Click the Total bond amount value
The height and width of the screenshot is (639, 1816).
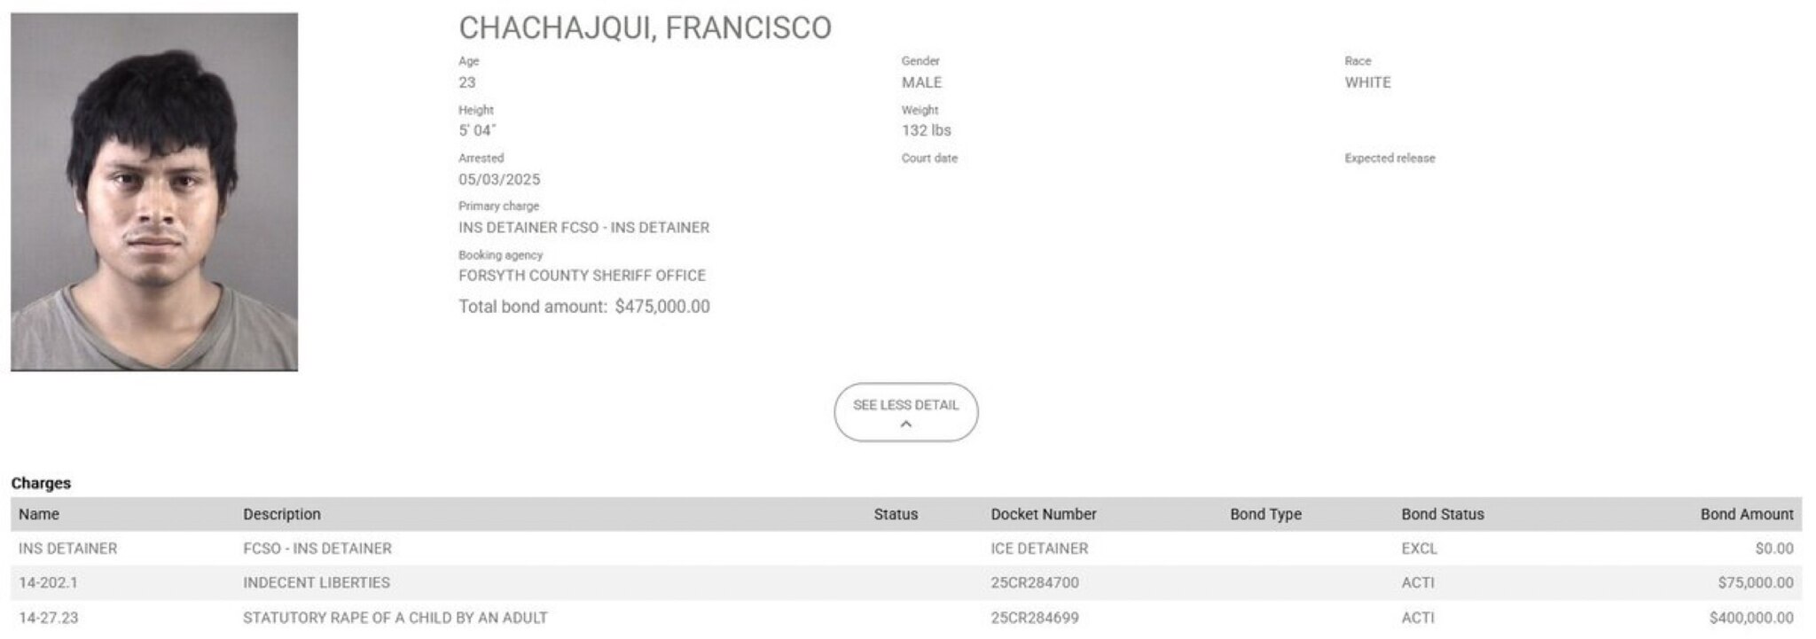(x=661, y=307)
